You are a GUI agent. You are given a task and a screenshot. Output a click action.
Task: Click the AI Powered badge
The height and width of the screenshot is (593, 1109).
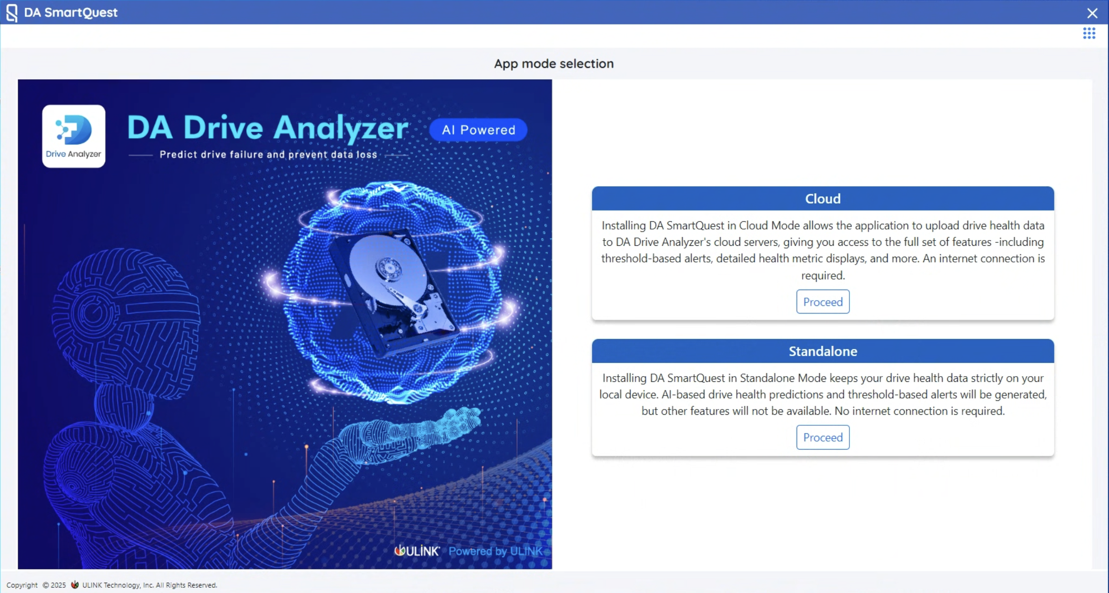(478, 130)
